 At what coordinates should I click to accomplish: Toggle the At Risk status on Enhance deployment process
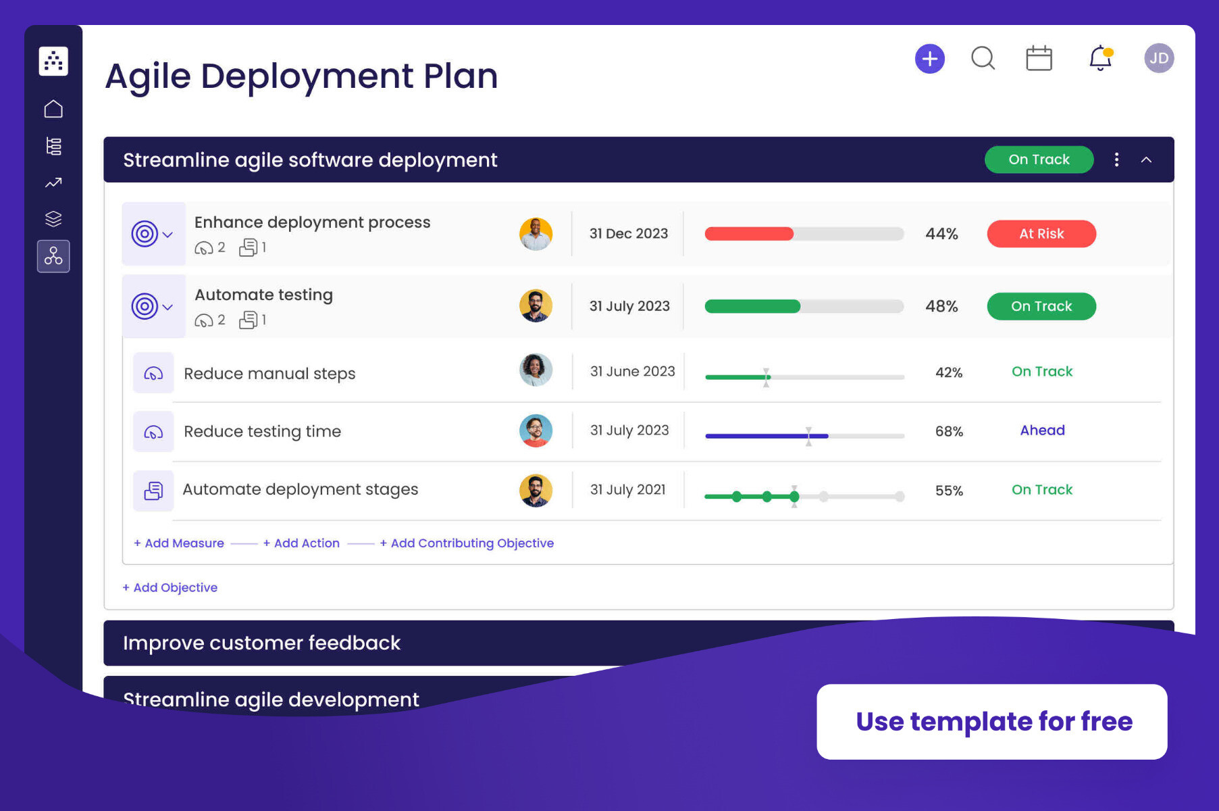pos(1041,234)
